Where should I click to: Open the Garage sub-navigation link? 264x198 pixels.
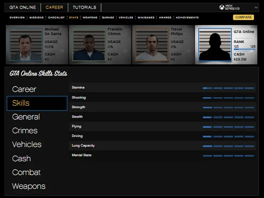[x=108, y=17]
